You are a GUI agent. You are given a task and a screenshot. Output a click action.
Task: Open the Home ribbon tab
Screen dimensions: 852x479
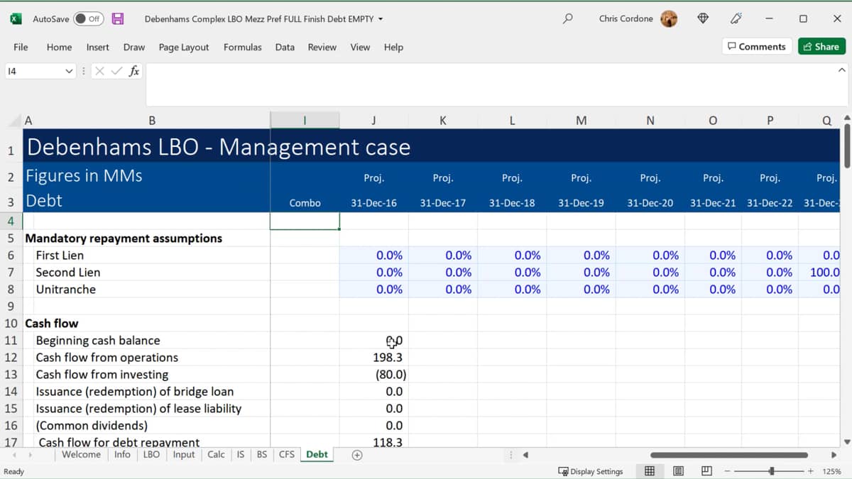[59, 47]
